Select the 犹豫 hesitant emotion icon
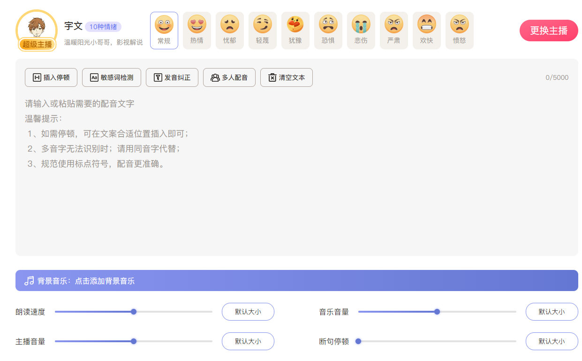 [295, 30]
